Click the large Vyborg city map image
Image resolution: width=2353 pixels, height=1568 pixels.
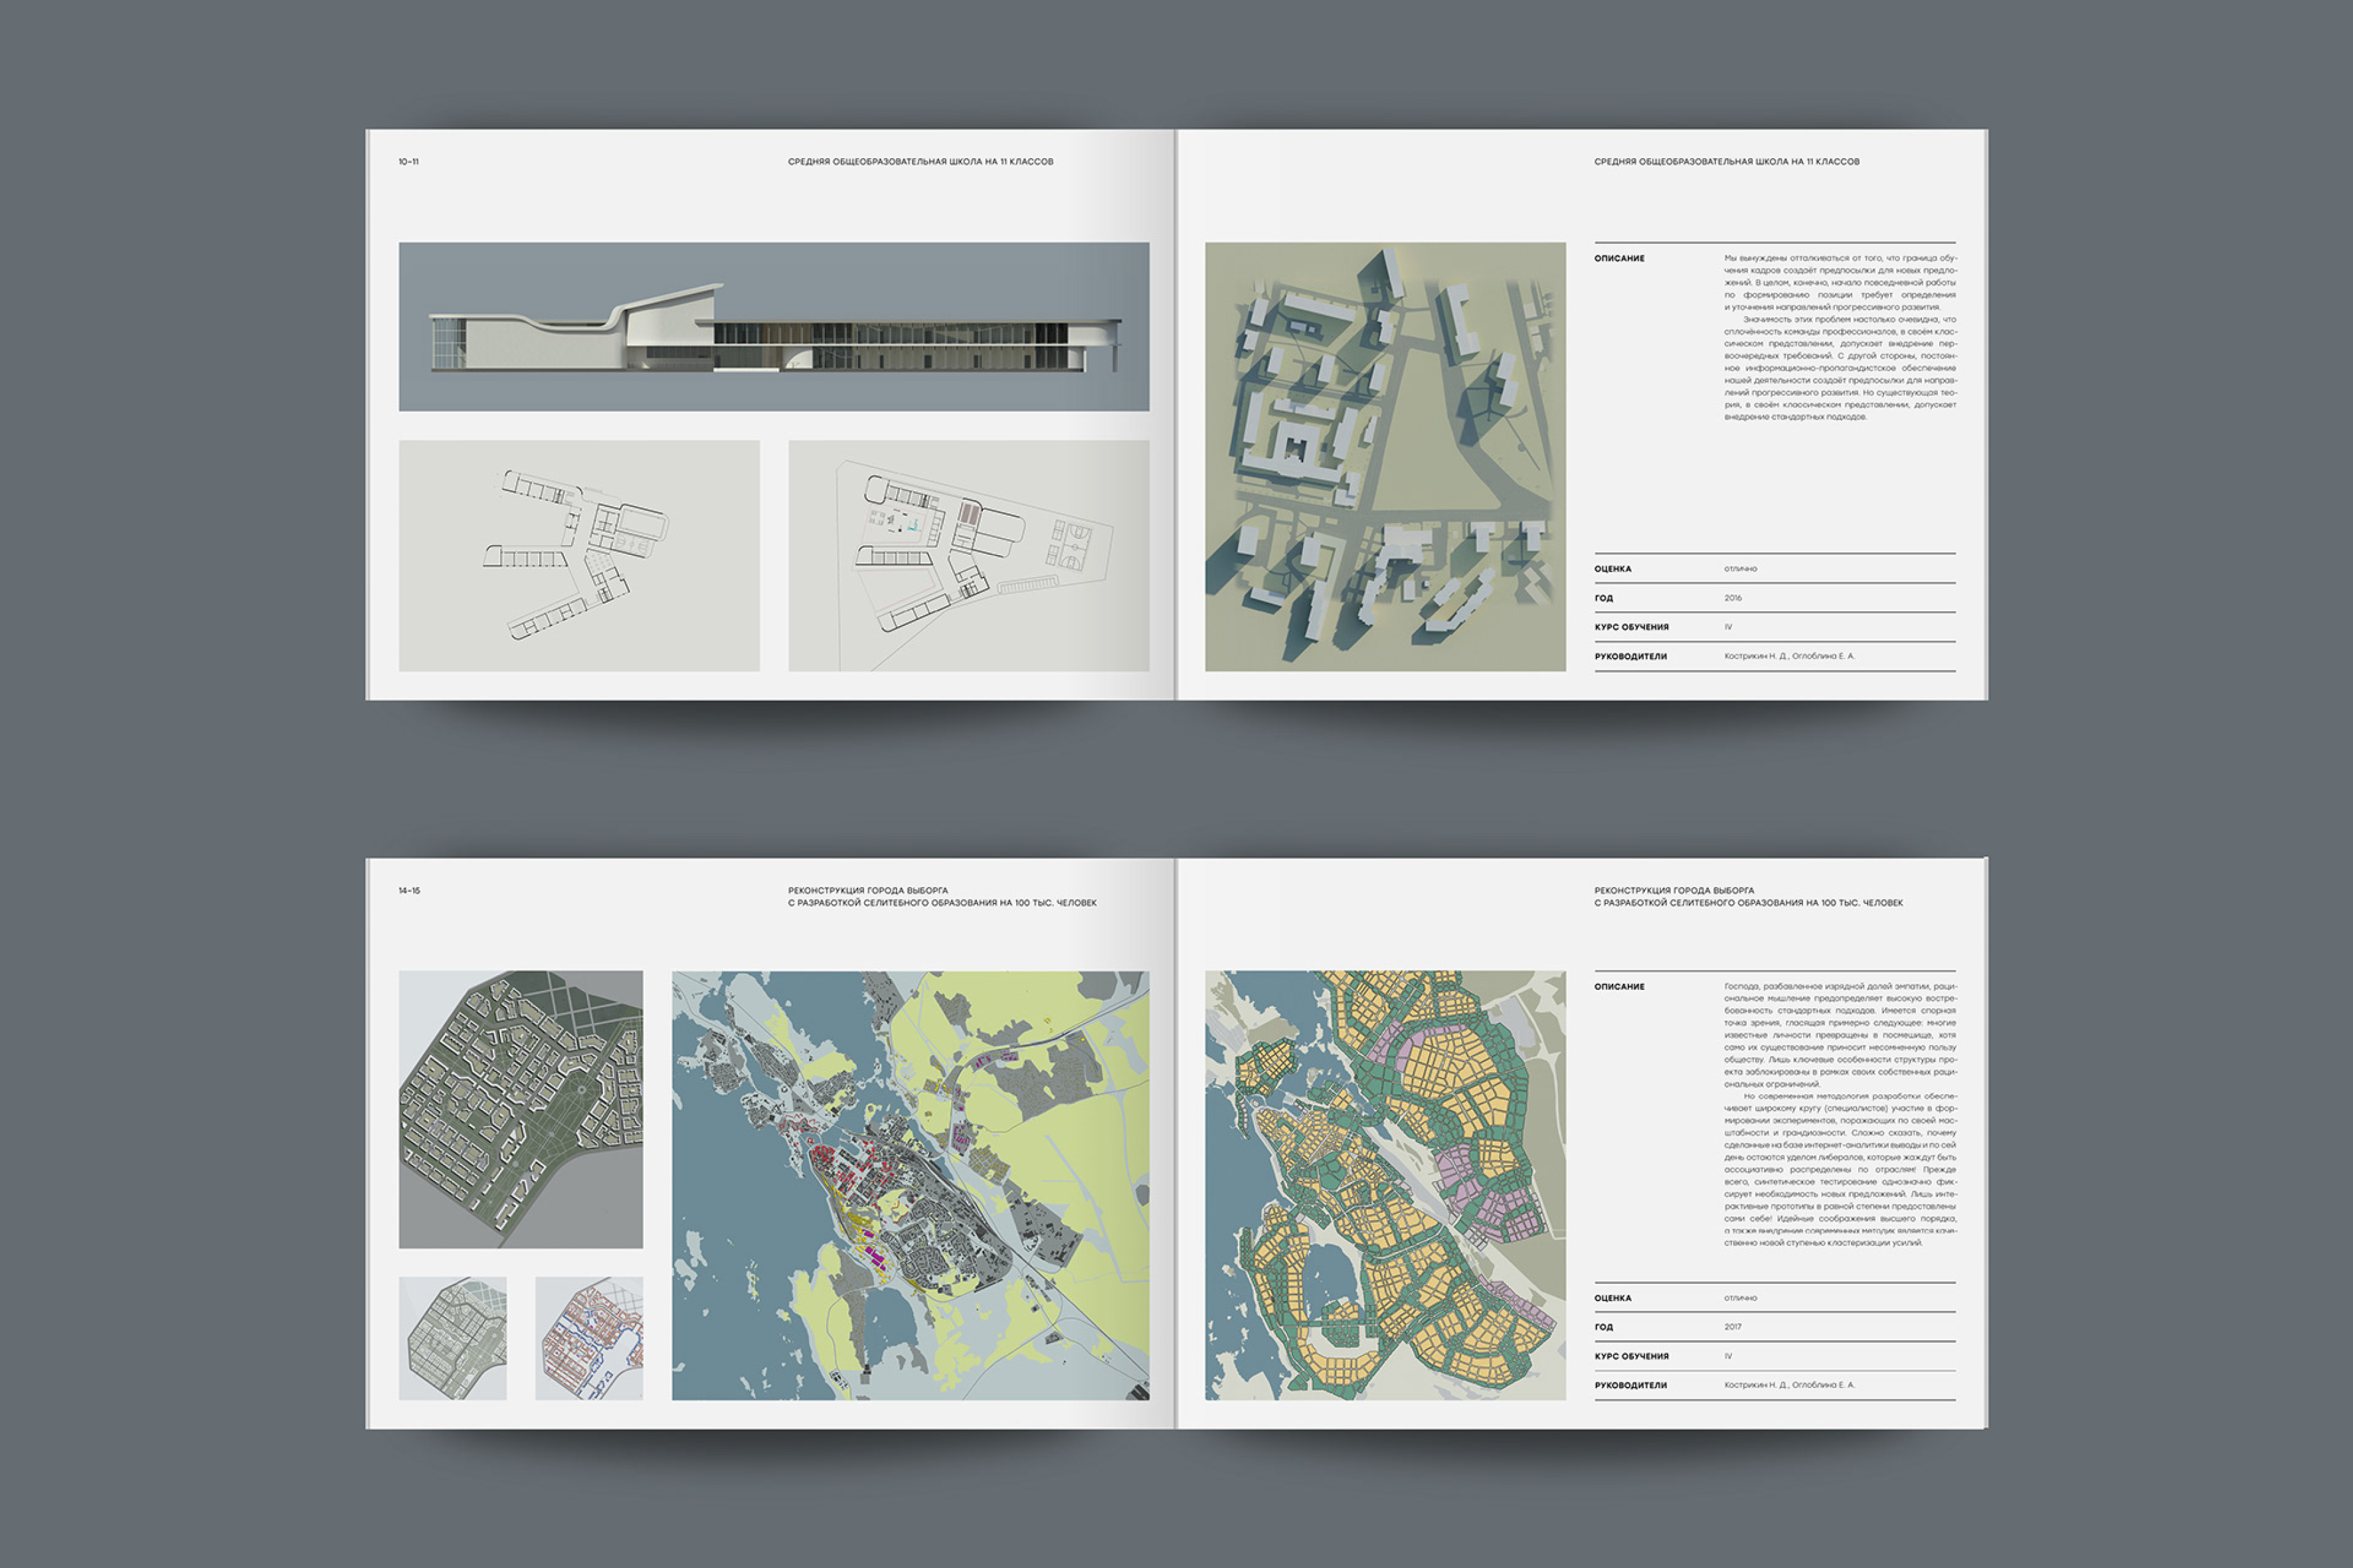911,1185
